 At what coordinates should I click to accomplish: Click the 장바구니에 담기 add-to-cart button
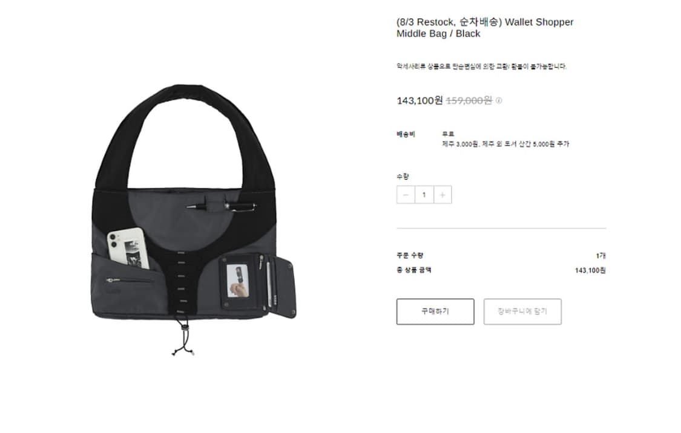[x=522, y=311]
